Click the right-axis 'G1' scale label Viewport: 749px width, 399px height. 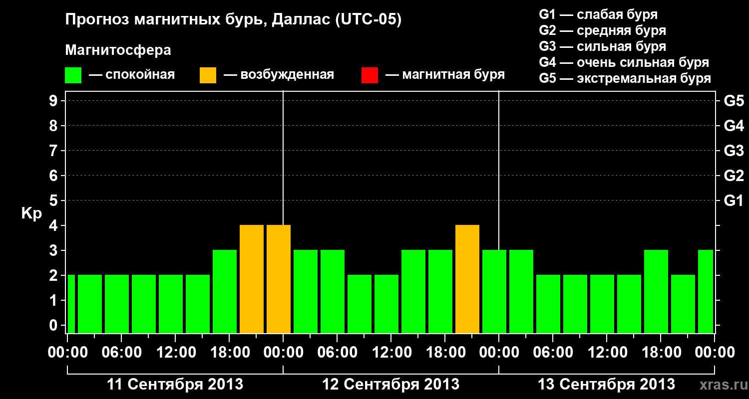[734, 201]
